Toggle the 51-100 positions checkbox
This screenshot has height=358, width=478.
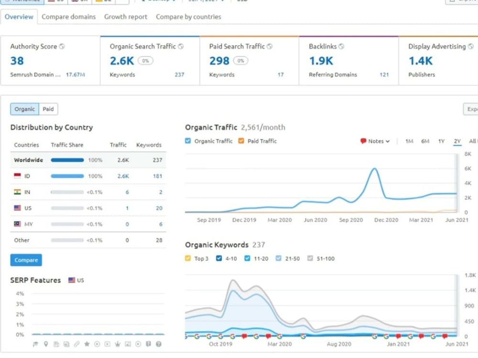click(310, 258)
